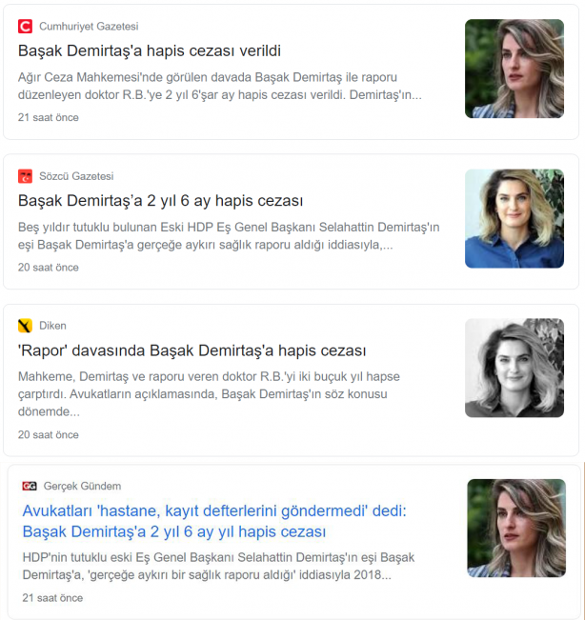Image resolution: width=585 pixels, height=620 pixels.
Task: Open headline 'Başak Demirtaş'a hapis cezası verildi'
Action: click(150, 51)
